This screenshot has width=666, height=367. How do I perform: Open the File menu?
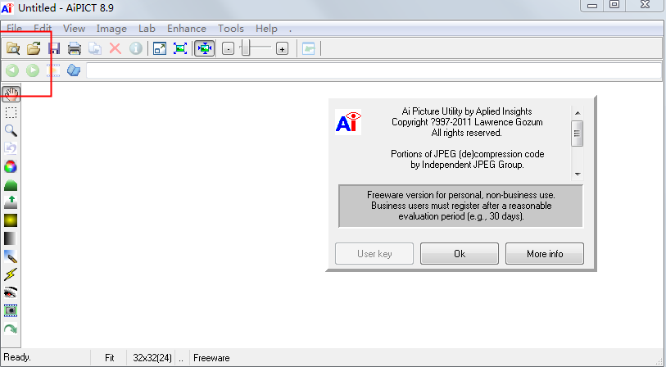click(x=15, y=29)
